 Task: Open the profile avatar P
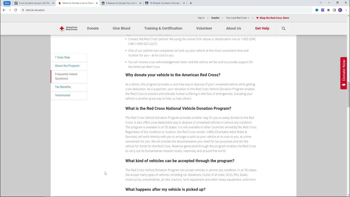[x=340, y=10]
